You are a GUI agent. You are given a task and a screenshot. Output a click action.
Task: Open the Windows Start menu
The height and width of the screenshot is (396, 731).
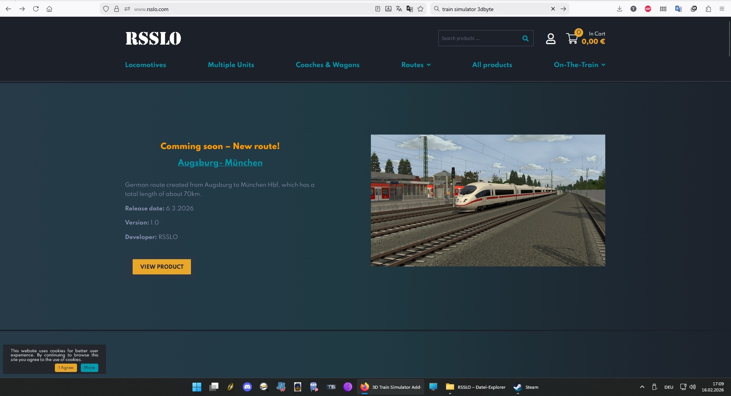[x=197, y=387]
